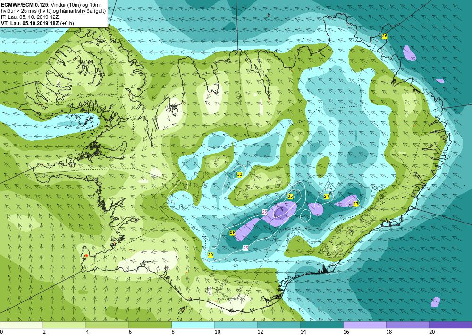Viewport: 472px width, 335px height.
Task: Click the yellow 35 gust label
Action: point(290,196)
